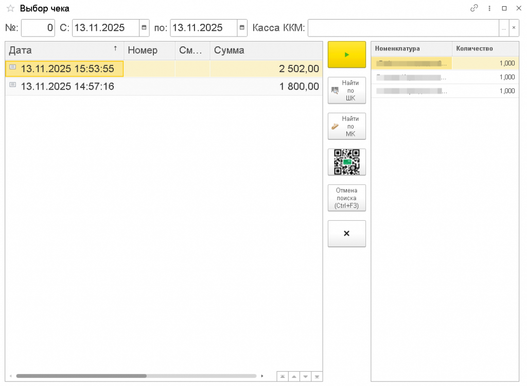Select the receipt dated 13.11.2025 15:53:55

pos(164,69)
